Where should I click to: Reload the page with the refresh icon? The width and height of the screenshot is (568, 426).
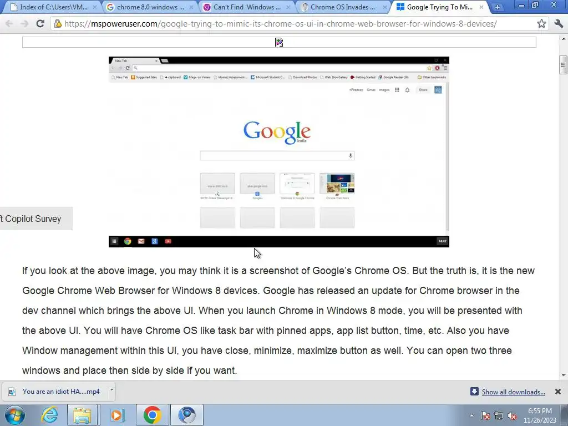pos(40,24)
